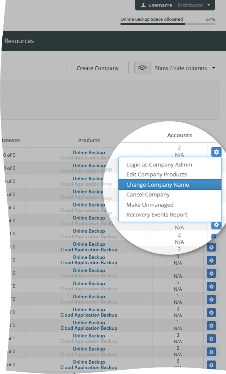226x374 pixels.
Task: Click the Create Company button
Action: click(x=97, y=68)
